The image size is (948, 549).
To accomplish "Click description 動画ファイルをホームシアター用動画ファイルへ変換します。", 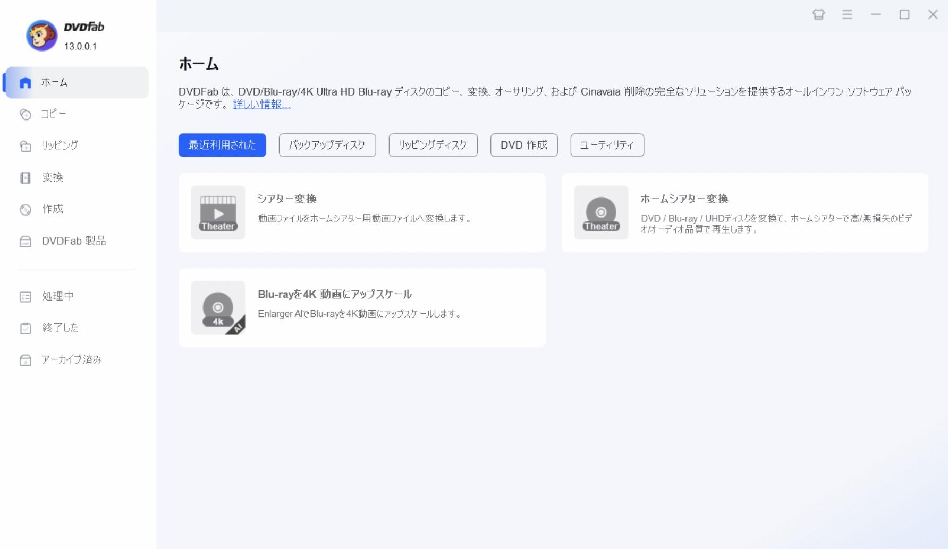I will pyautogui.click(x=365, y=218).
